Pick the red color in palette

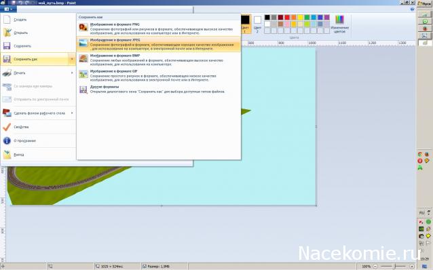(x=287, y=18)
